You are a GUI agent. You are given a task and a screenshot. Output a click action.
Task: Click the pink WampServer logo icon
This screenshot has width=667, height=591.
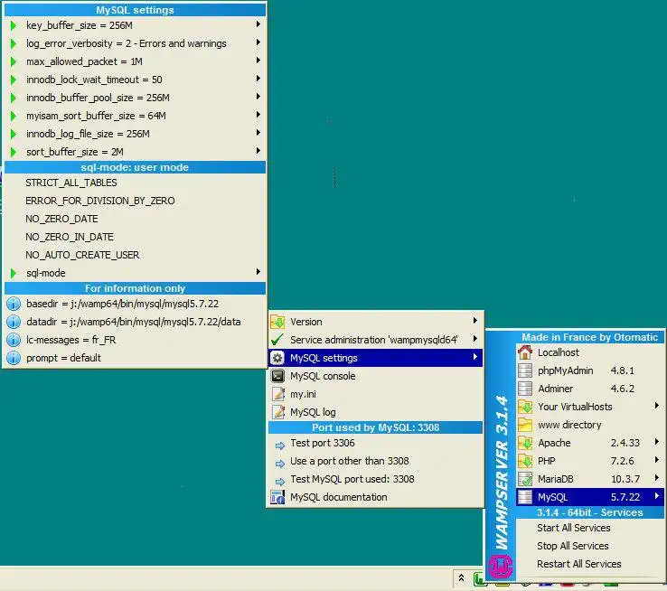pyautogui.click(x=501, y=566)
